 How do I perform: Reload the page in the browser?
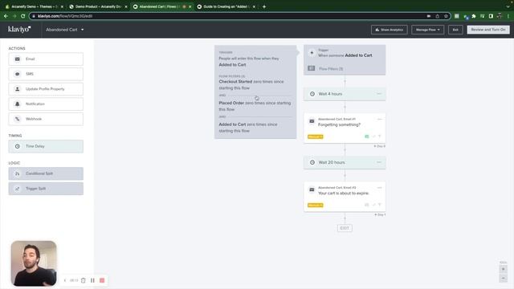[x=22, y=16]
